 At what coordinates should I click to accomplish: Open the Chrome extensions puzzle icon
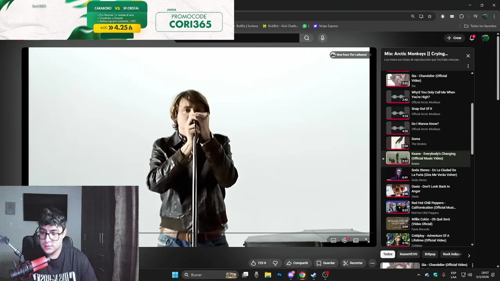(x=461, y=16)
